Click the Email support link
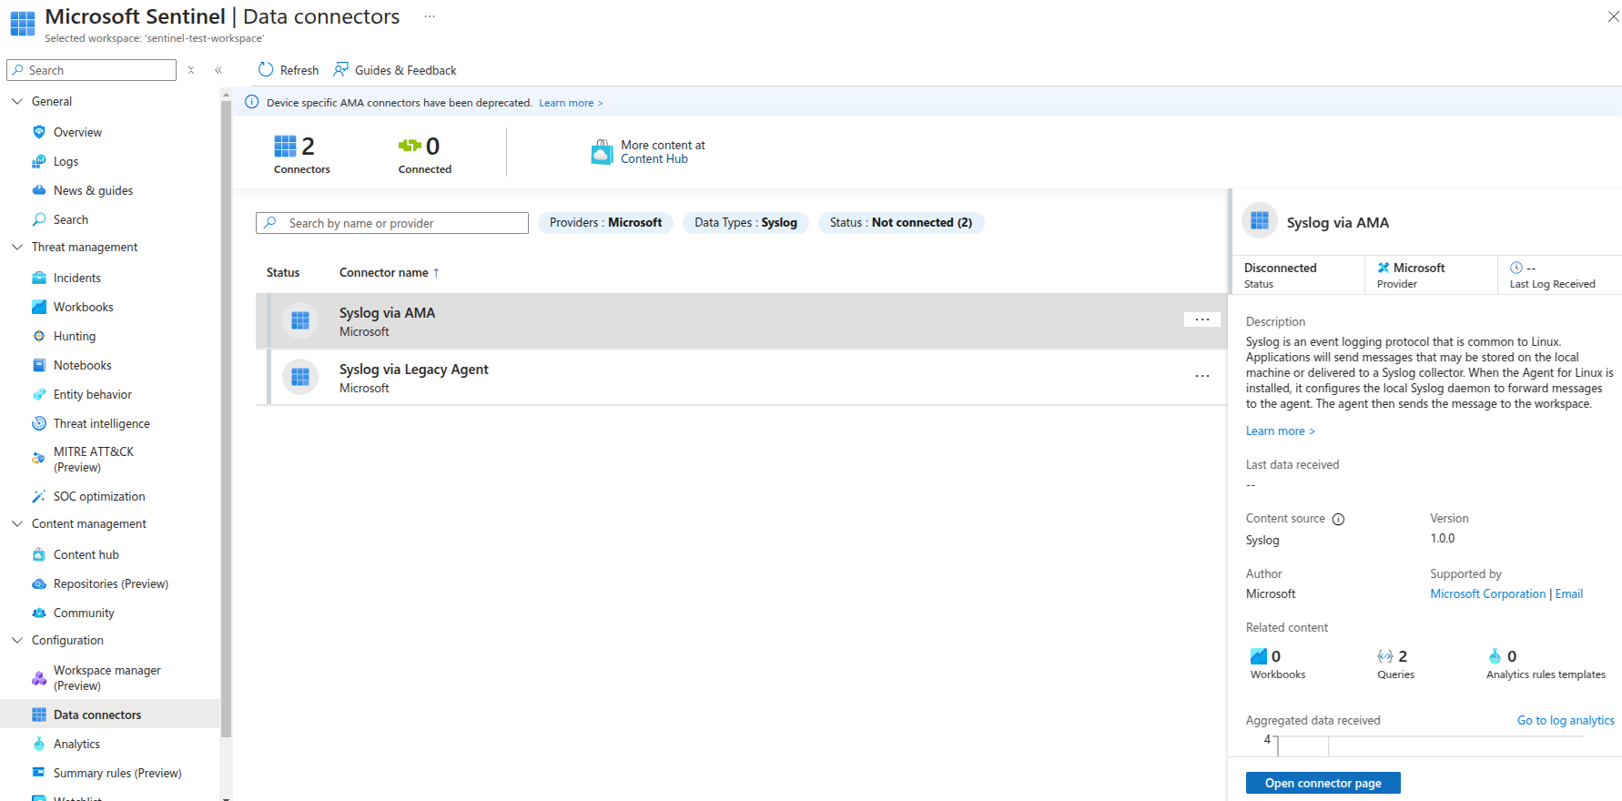Image resolution: width=1622 pixels, height=801 pixels. [x=1568, y=593]
